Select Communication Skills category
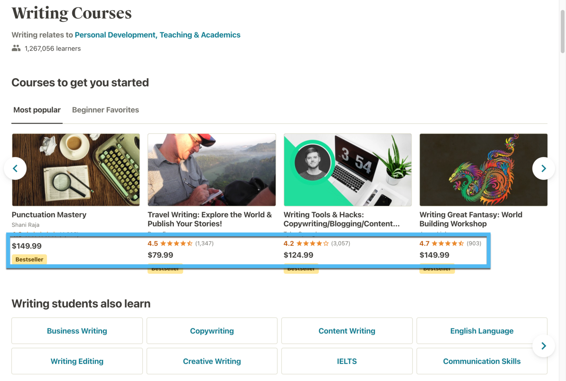The width and height of the screenshot is (566, 381). [482, 361]
